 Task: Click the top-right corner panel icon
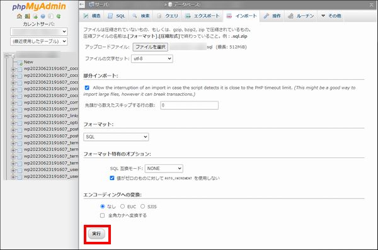[x=372, y=4]
